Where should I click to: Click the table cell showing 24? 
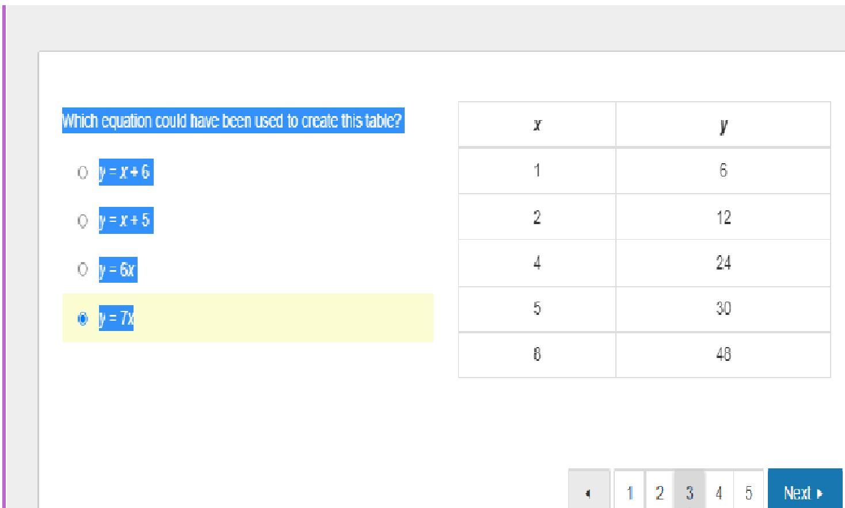723,263
